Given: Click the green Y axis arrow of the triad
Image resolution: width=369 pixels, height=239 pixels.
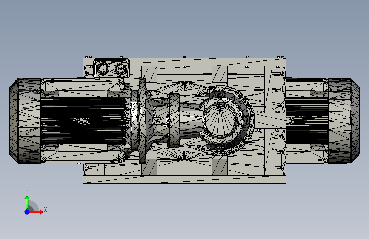Looking at the screenshot, I should point(27,203).
